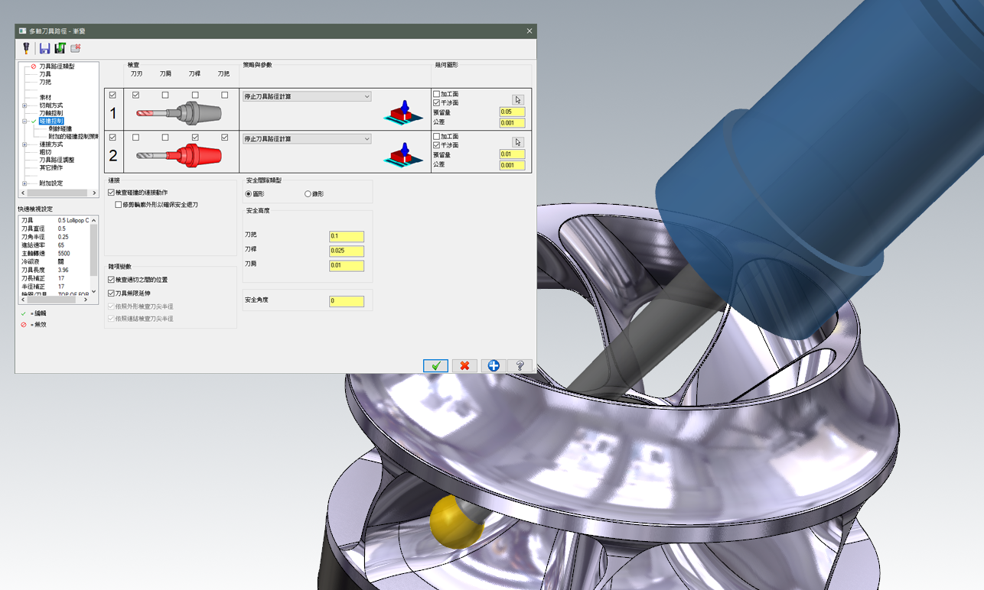The width and height of the screenshot is (984, 590).
Task: Click the geometry select arrow in row 2
Action: 518,142
